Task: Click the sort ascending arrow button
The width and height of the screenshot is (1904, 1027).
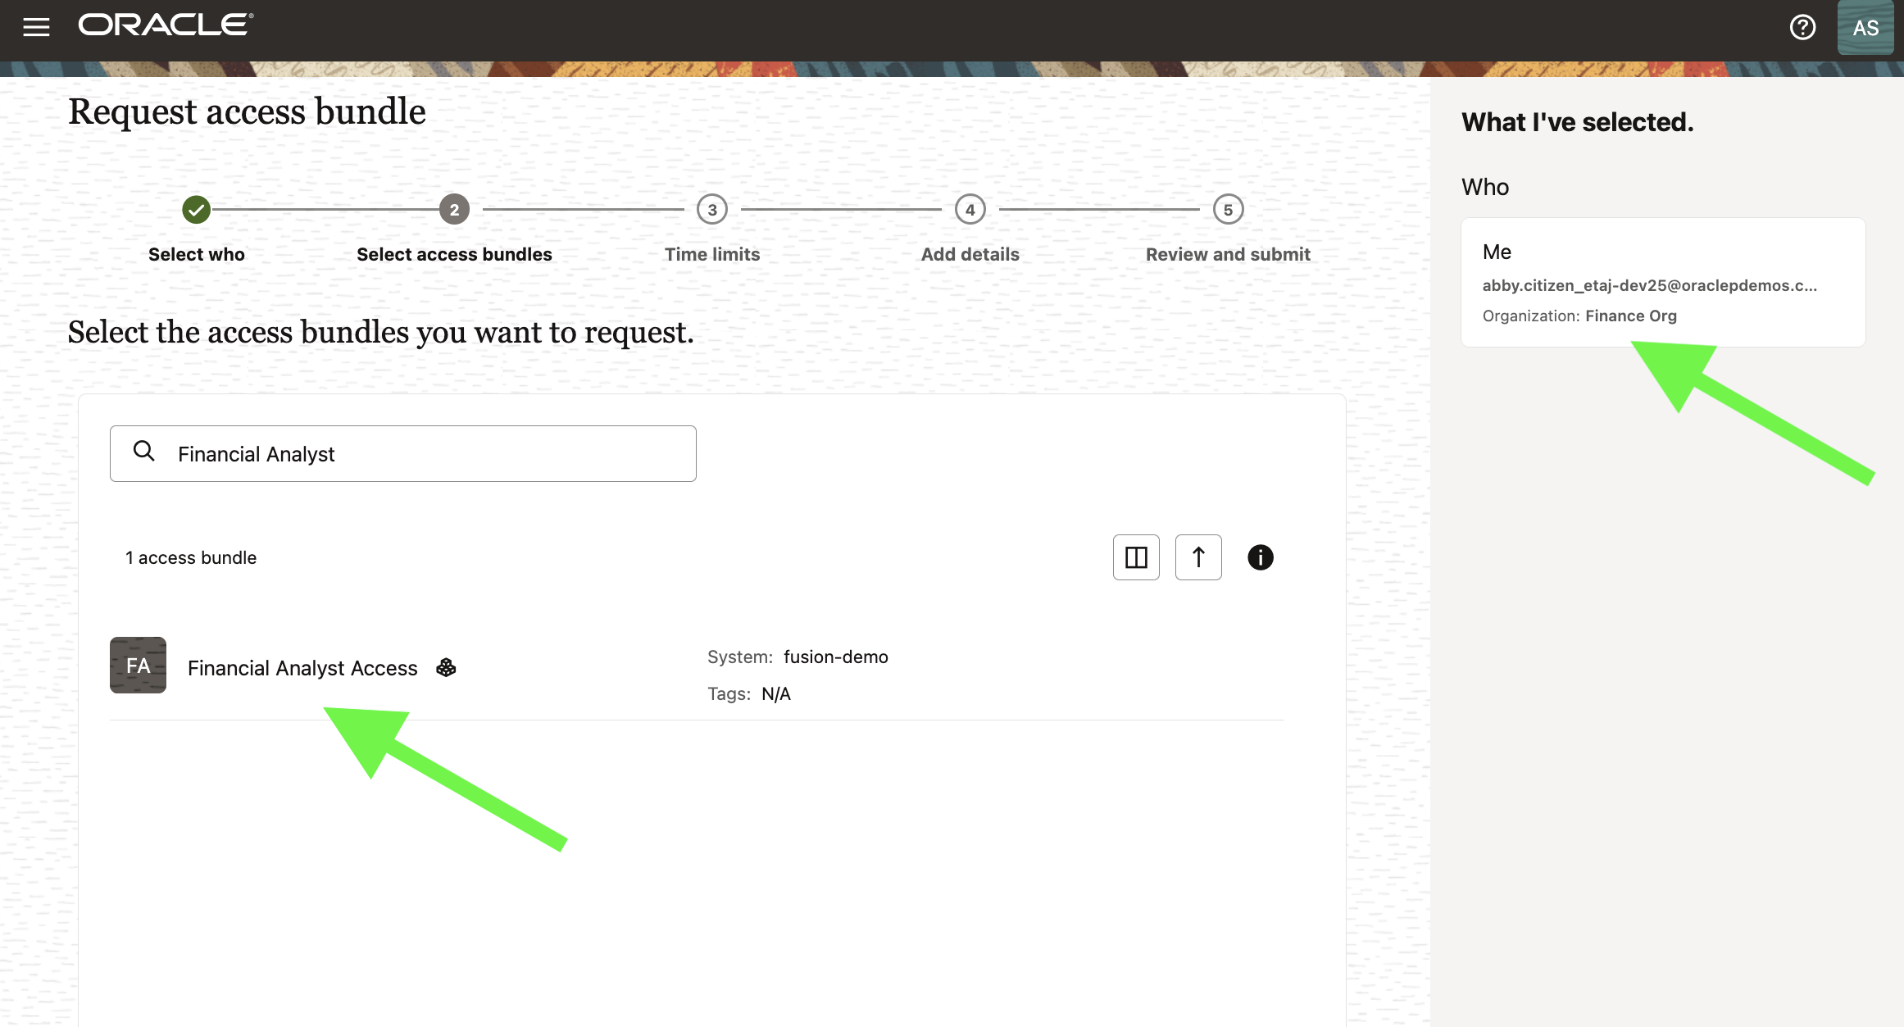Action: (x=1198, y=557)
